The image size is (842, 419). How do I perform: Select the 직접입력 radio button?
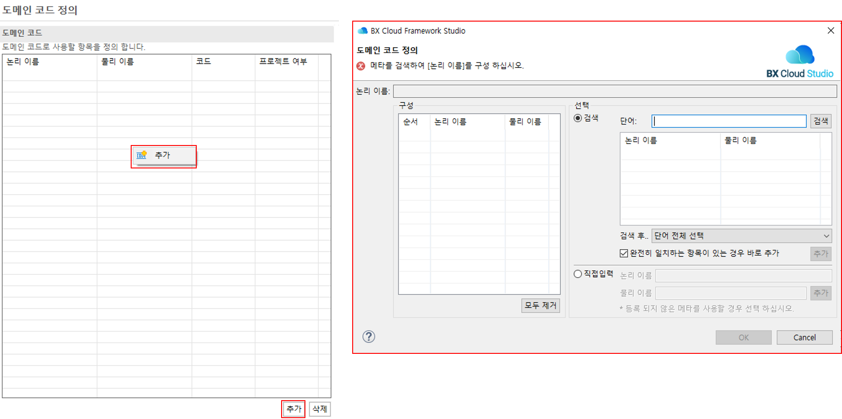[578, 274]
